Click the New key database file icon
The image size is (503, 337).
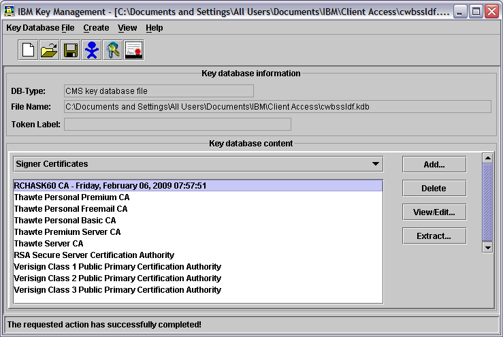[x=28, y=50]
